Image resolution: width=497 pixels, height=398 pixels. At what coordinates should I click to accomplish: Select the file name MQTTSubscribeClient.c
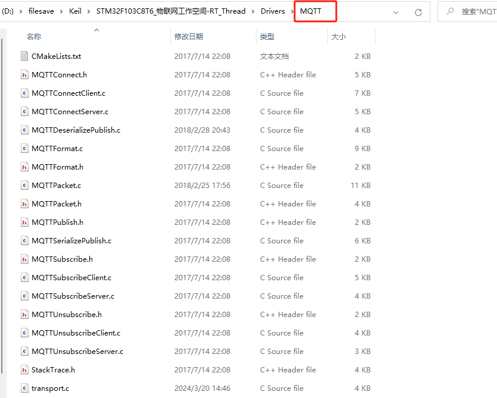[x=71, y=278]
